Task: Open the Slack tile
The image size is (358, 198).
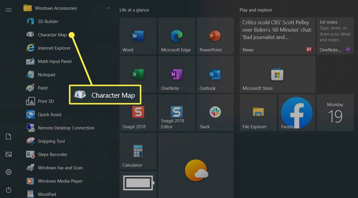Action: pos(215,113)
